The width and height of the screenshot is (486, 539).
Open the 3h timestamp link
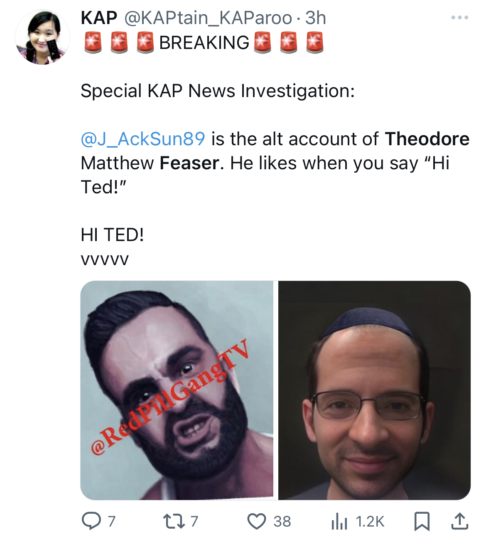316,18
